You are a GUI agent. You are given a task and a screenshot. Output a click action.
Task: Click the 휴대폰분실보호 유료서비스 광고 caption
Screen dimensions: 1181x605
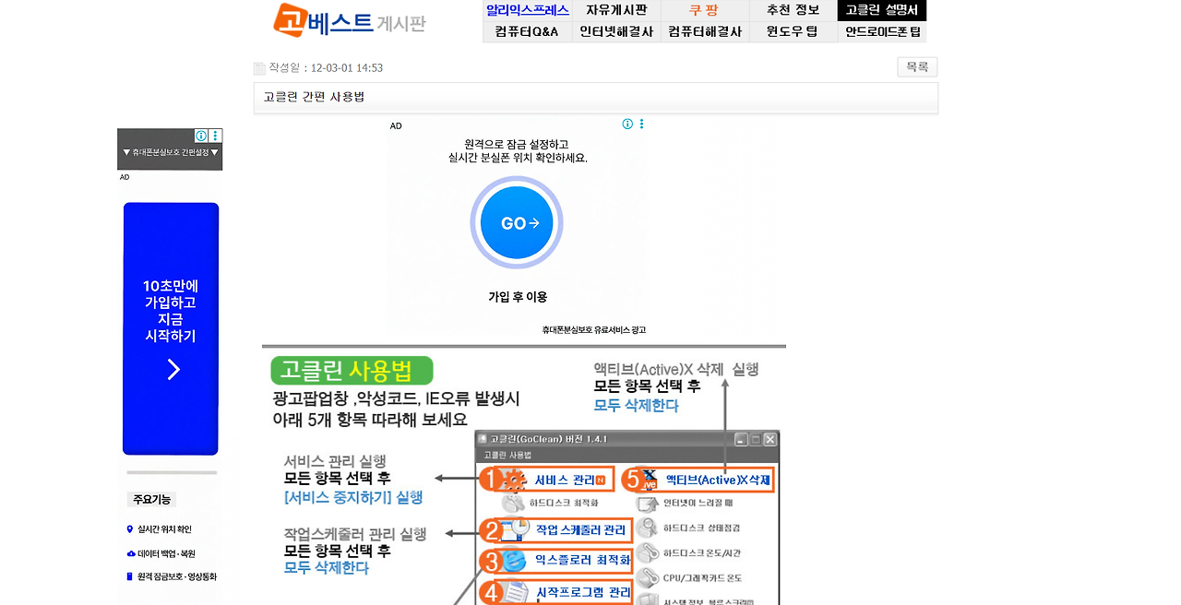pyautogui.click(x=594, y=329)
